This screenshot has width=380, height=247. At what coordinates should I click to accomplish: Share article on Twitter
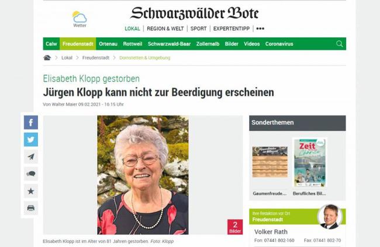(31, 140)
